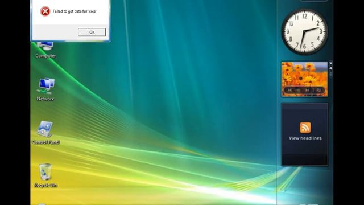
Task: Pause the slideshow gadget
Action: click(299, 90)
